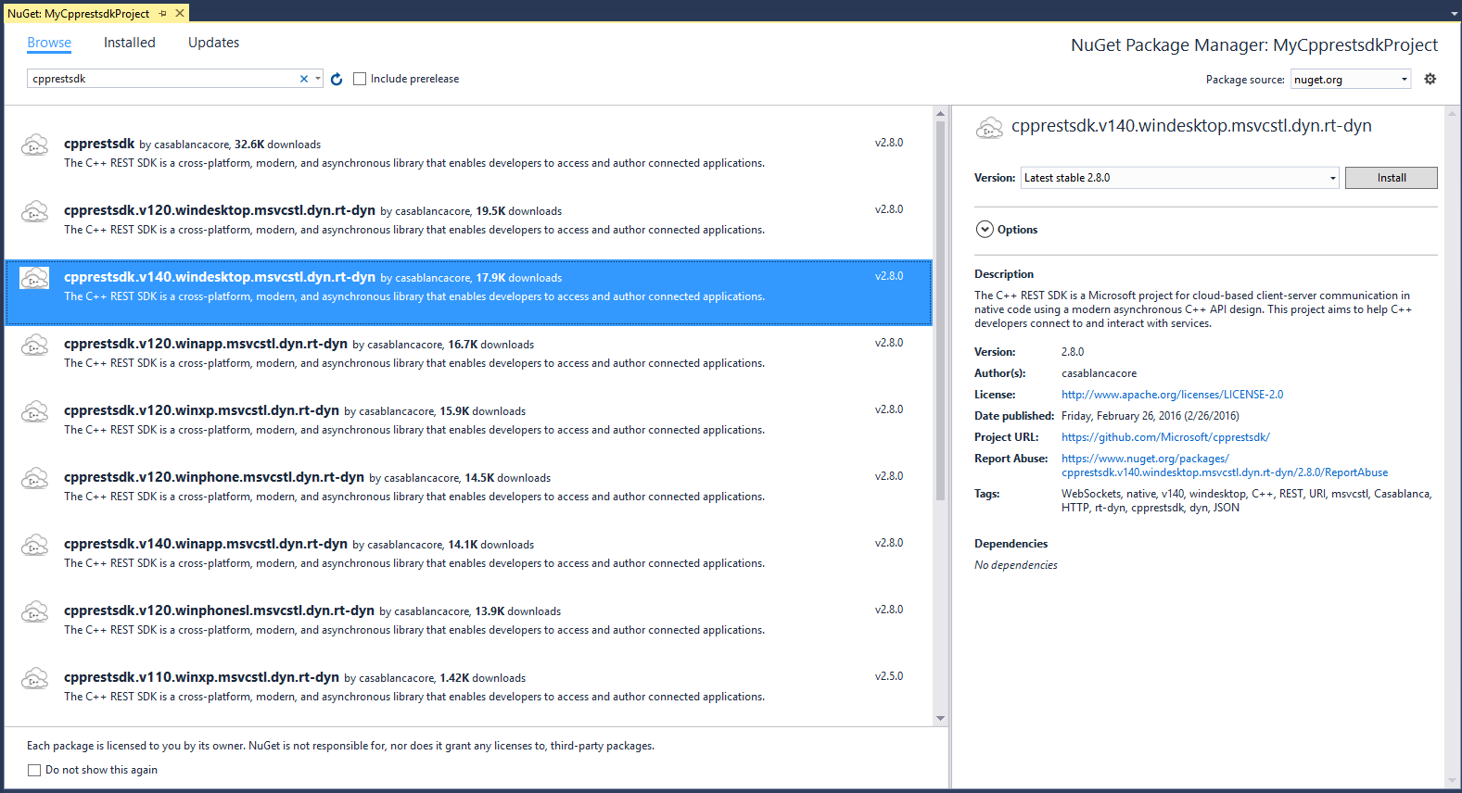Click the cpprestsdk package icon in the first row
1462x793 pixels.
[x=35, y=145]
